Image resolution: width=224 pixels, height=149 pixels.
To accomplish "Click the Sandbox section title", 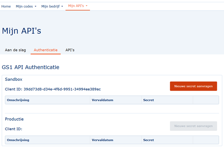I will click(14, 79).
